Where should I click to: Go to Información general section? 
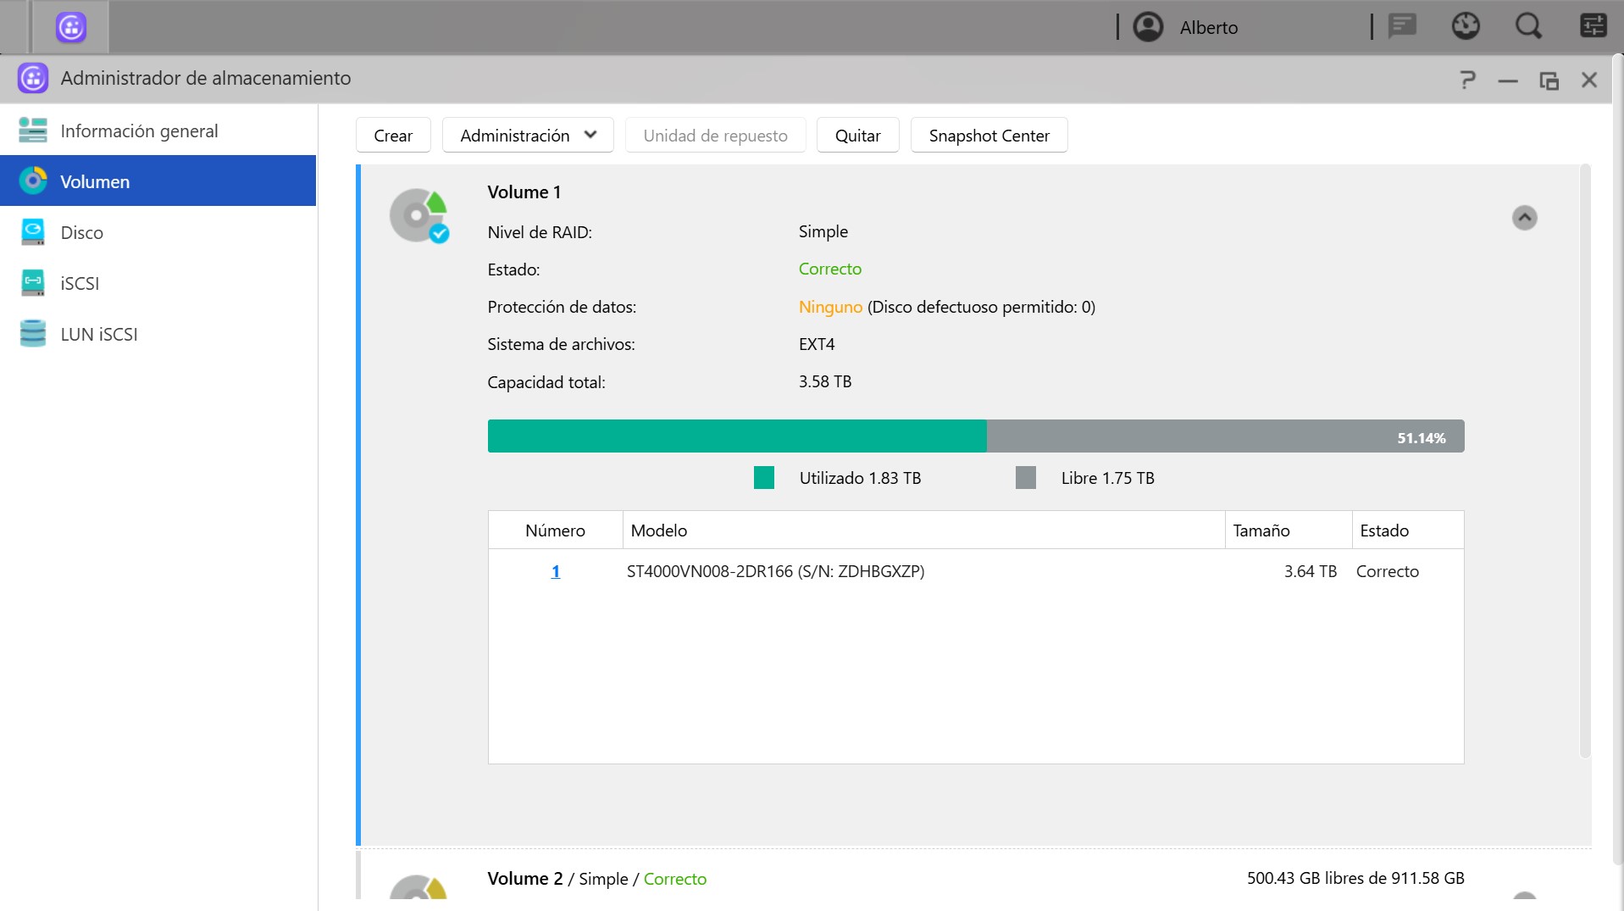[139, 131]
